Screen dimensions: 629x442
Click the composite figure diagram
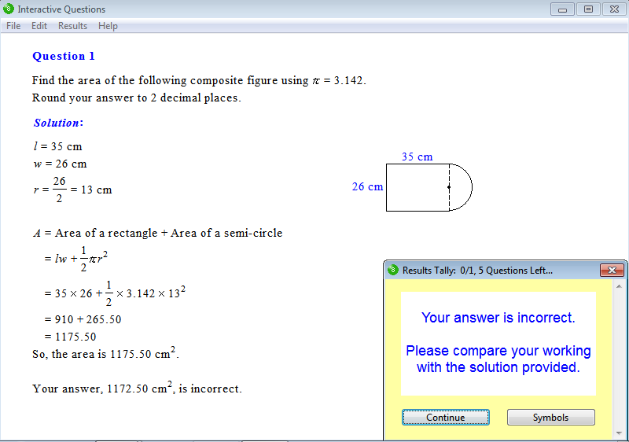429,187
